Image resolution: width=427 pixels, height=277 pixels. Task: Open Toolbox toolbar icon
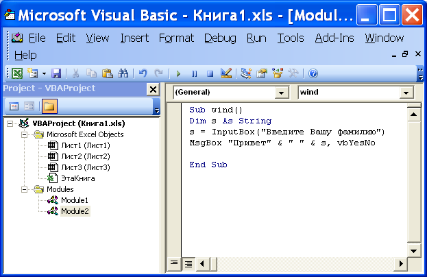coord(293,73)
